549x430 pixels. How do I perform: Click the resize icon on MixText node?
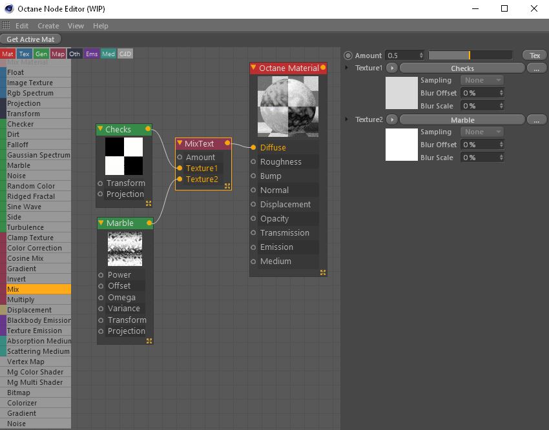(227, 186)
